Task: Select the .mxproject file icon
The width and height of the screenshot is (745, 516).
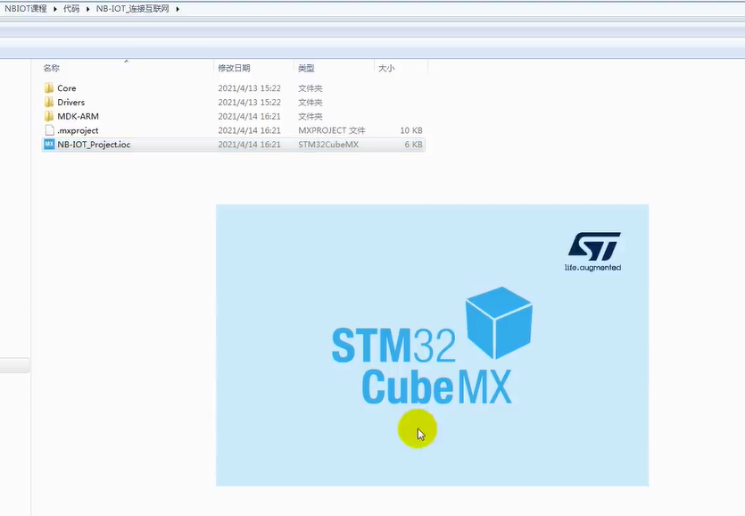Action: point(49,130)
